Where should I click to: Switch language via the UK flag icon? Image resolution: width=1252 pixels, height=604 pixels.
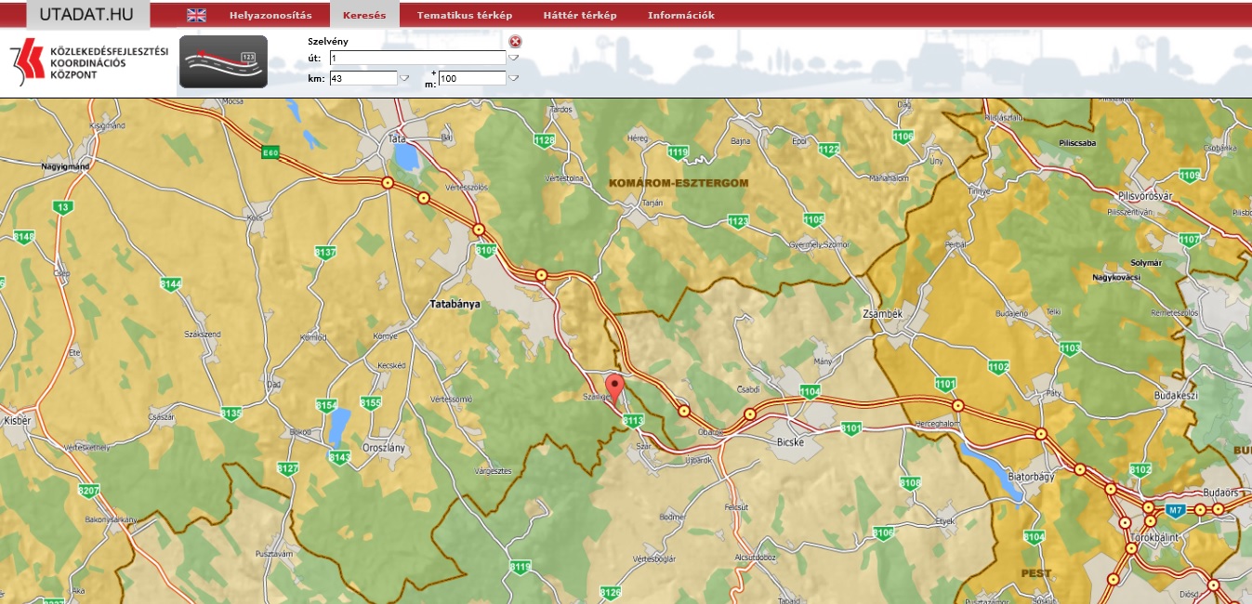pyautogui.click(x=196, y=15)
